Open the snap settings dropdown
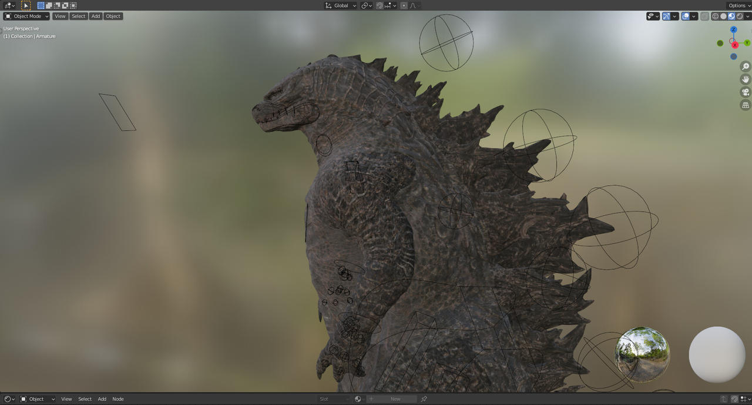752x405 pixels. [x=391, y=5]
